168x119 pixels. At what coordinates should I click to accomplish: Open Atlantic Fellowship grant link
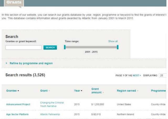coord(50,114)
